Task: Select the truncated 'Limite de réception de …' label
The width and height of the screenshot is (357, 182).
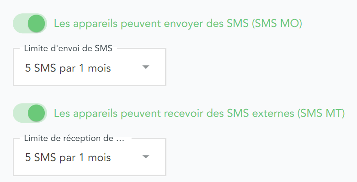Action: coord(74,138)
